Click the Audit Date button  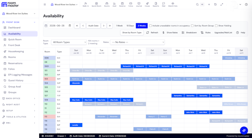(x=93, y=26)
